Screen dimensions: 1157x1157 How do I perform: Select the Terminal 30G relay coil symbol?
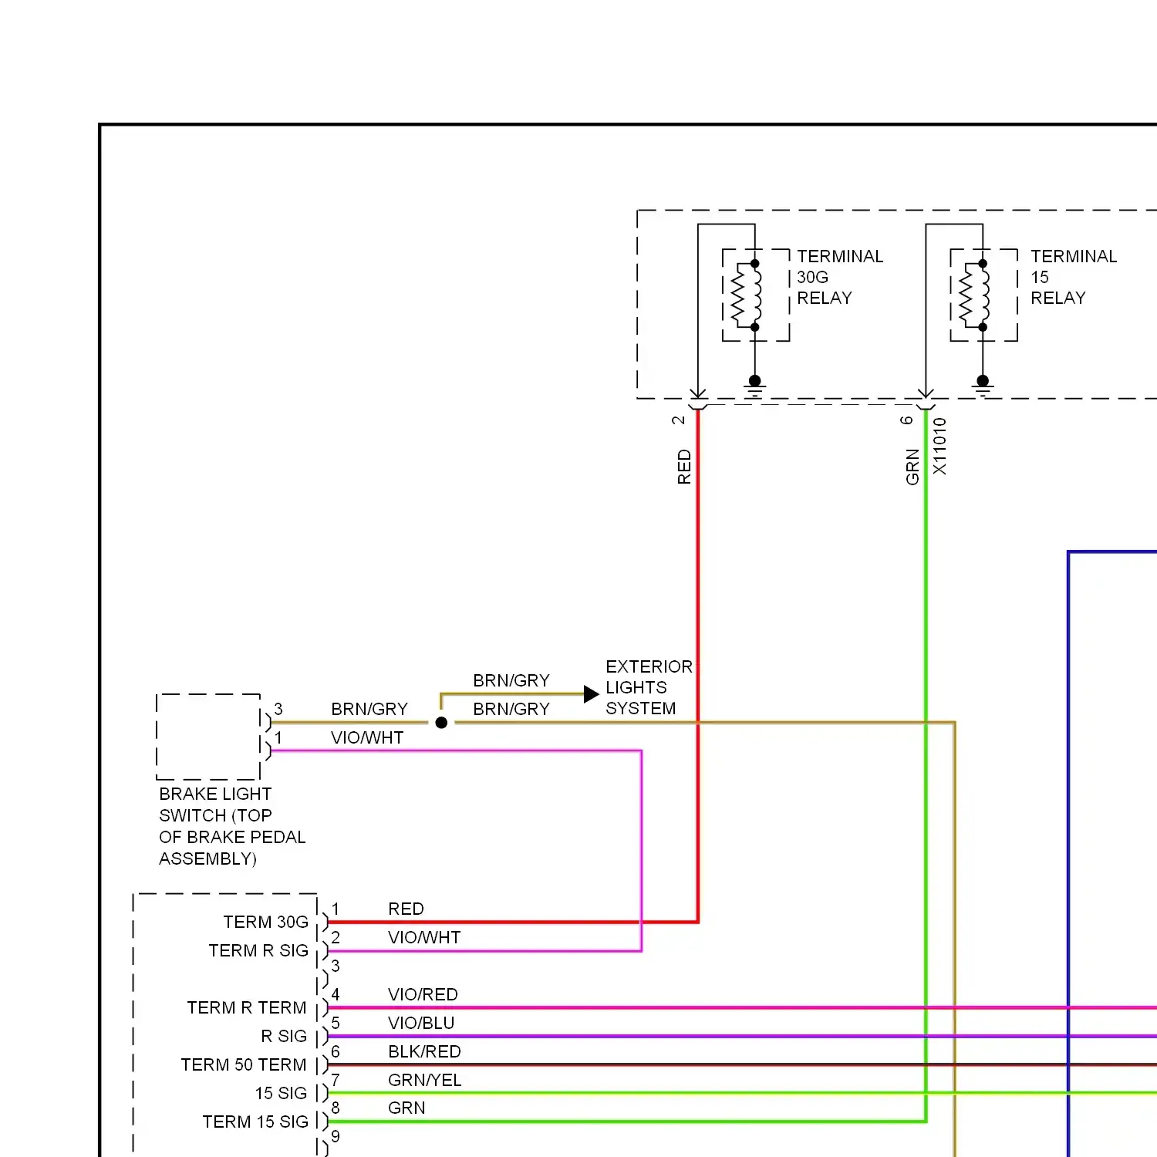[x=756, y=295]
